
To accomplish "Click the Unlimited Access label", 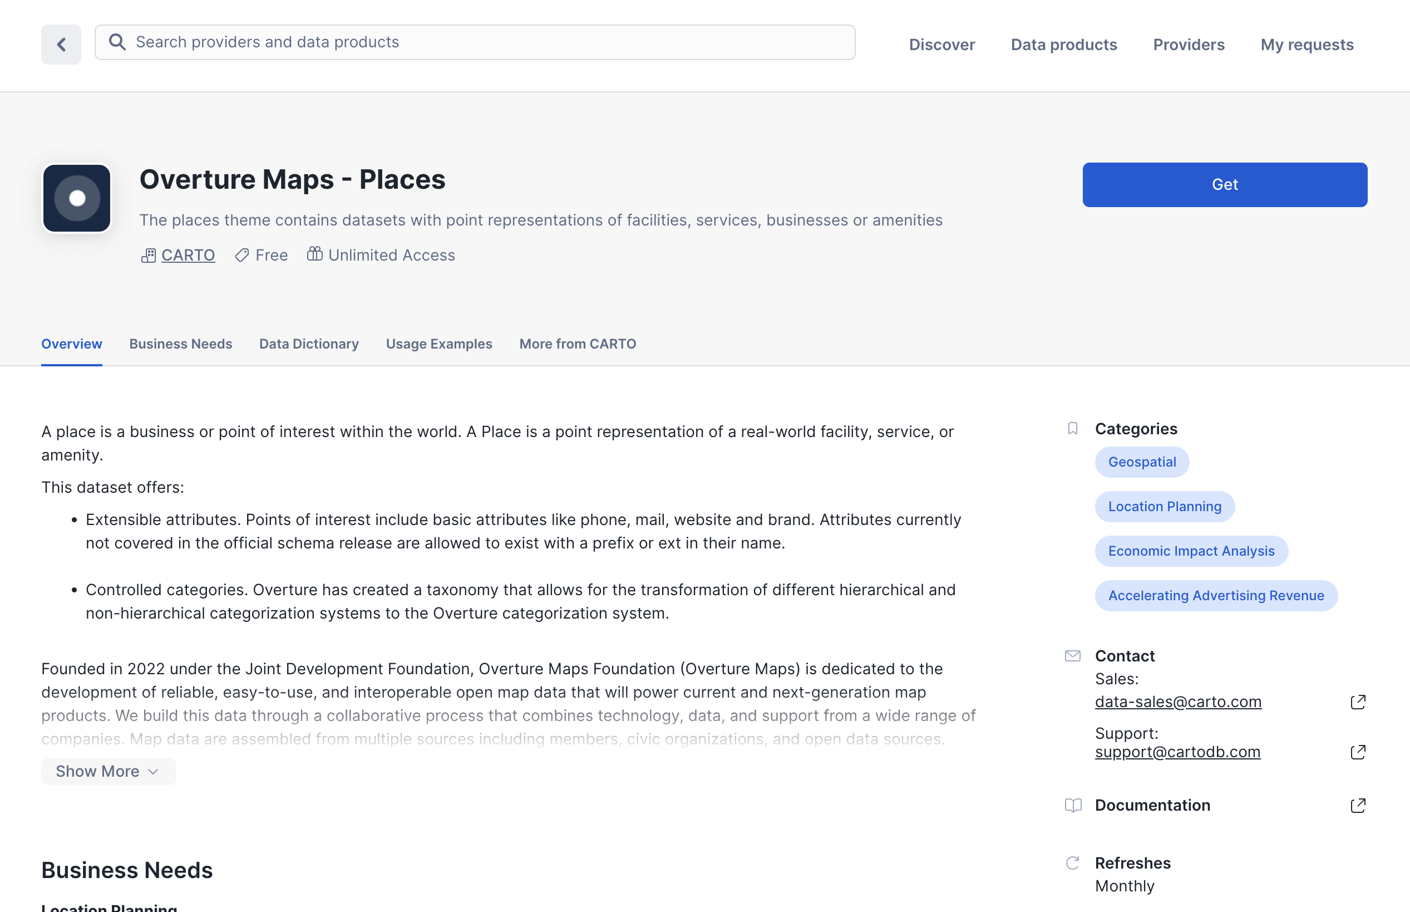I will tap(392, 255).
